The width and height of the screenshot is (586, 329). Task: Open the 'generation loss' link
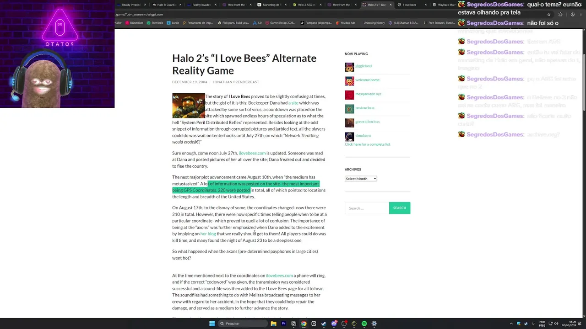(x=367, y=122)
